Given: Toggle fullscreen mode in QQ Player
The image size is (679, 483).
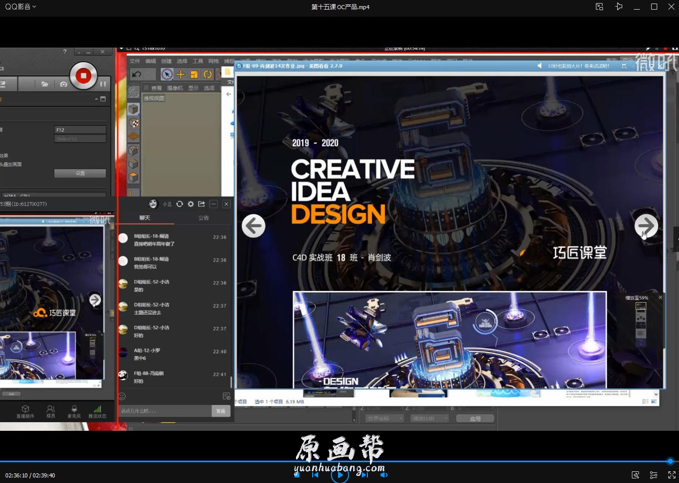Looking at the screenshot, I should (x=671, y=475).
